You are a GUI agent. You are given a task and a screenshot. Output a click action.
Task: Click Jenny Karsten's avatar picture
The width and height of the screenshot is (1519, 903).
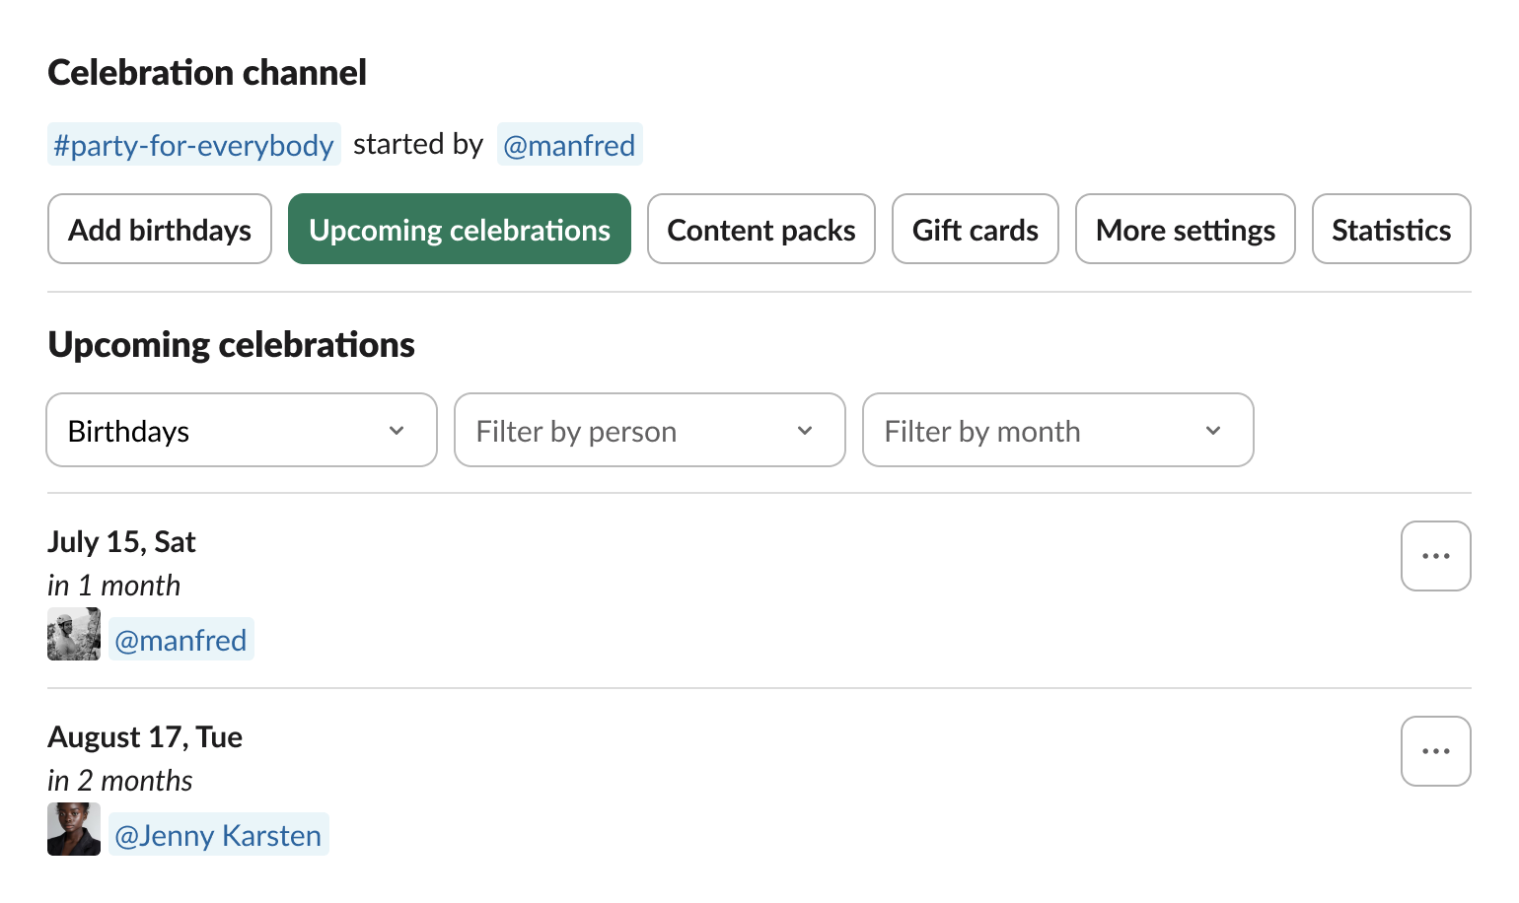click(73, 829)
